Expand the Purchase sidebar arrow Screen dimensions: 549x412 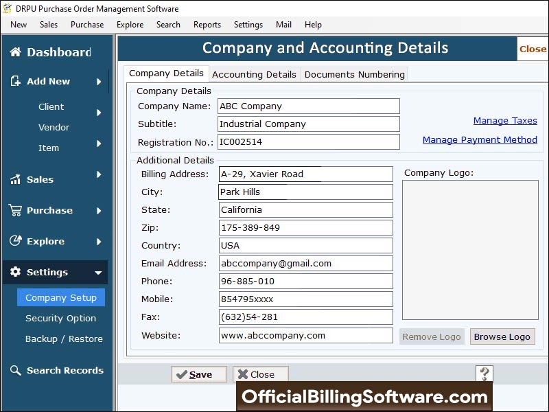coord(99,211)
